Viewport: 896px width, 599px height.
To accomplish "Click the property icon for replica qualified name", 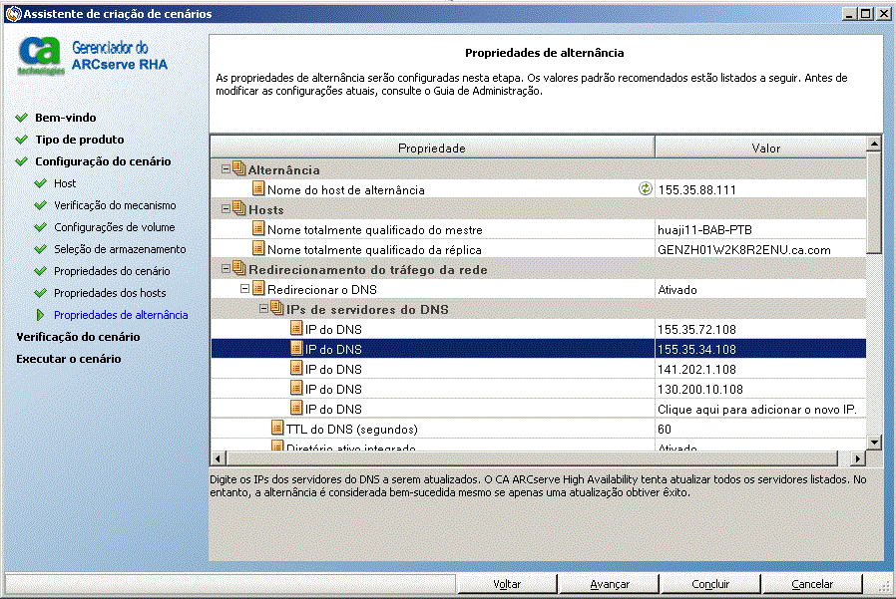I will point(258,249).
